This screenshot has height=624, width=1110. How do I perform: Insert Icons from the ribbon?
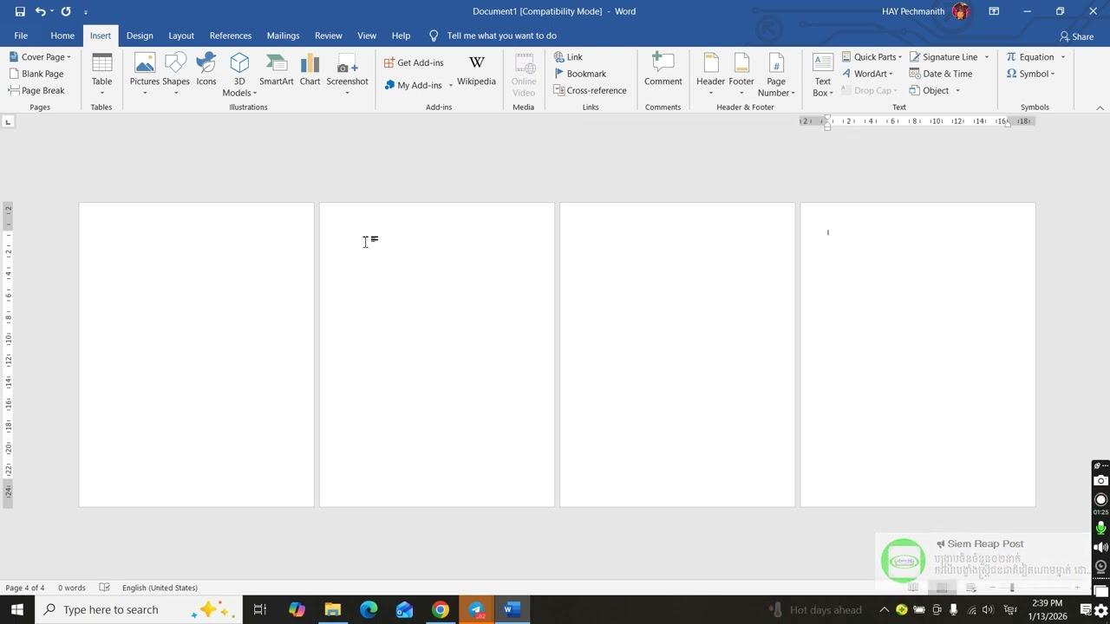(x=206, y=70)
